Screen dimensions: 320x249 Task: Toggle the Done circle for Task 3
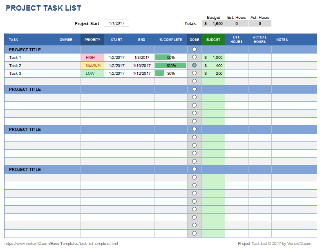click(x=194, y=73)
